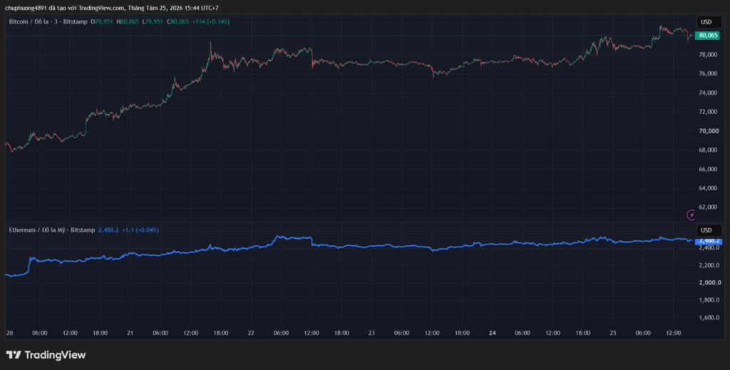Image resolution: width=730 pixels, height=370 pixels.
Task: Open the USD currency selector in the Bitcoin pane
Action: click(709, 22)
